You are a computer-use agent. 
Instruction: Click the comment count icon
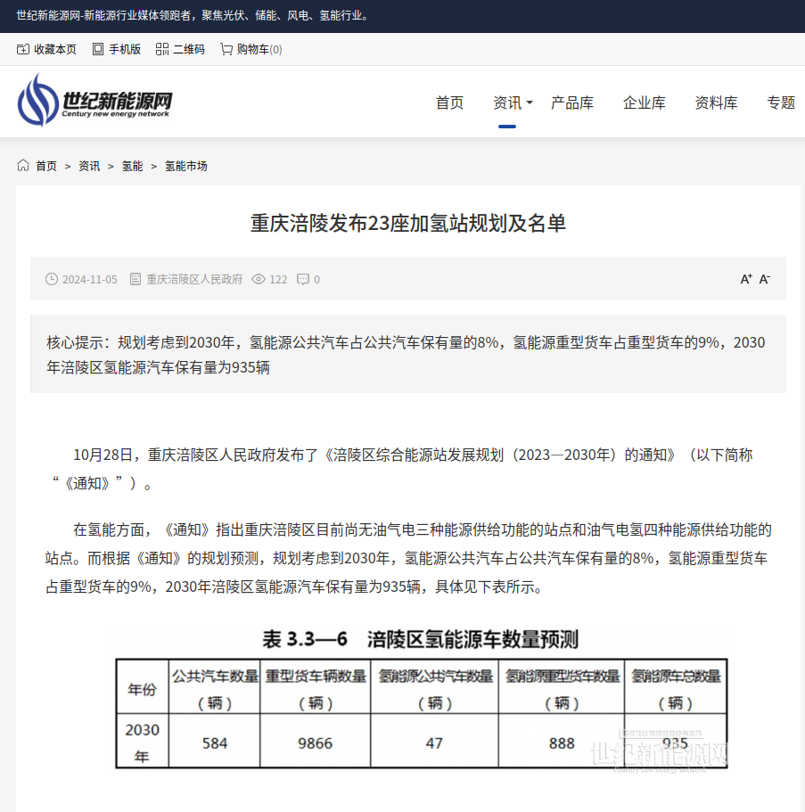click(303, 279)
